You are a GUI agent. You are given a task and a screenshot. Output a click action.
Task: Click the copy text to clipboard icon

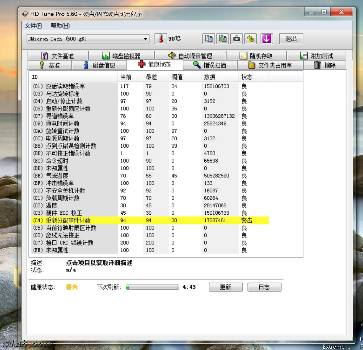209,39
